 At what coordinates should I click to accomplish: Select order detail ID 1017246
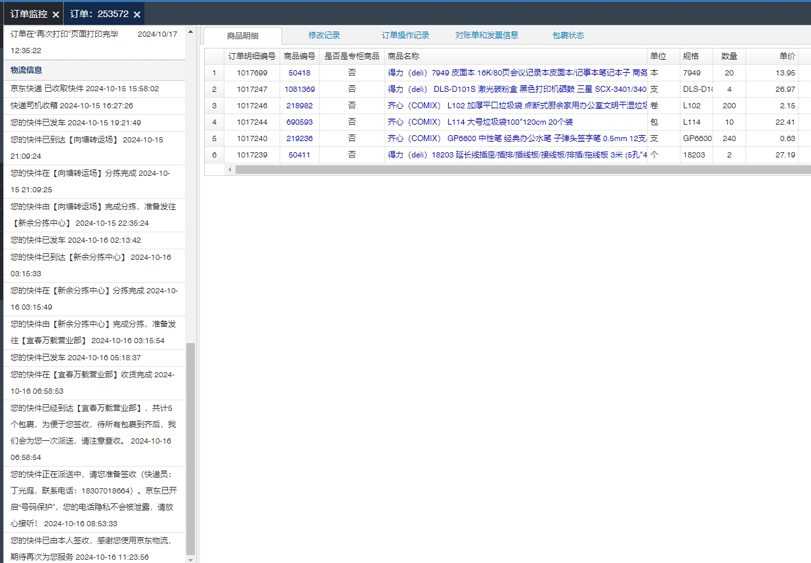tap(252, 106)
